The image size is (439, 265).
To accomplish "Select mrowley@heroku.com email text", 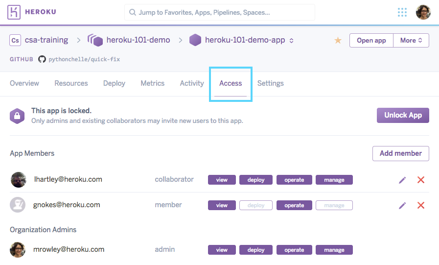I will point(69,249).
